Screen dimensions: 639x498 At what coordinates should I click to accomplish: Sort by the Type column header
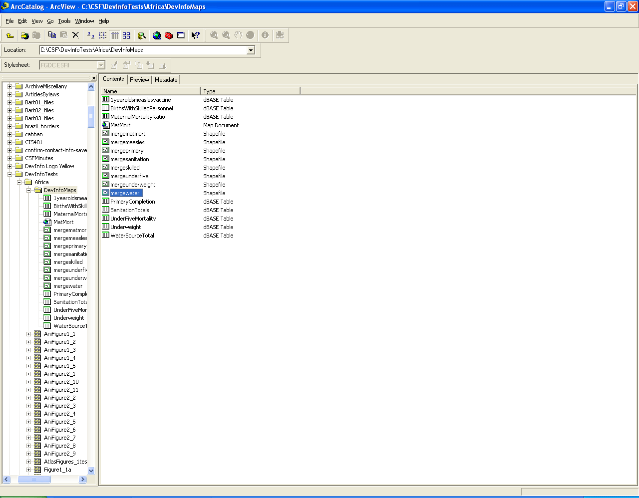point(250,91)
